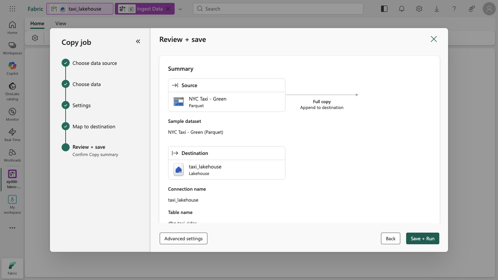This screenshot has width=498, height=280.
Task: Open My workspace in the sidebar
Action: coord(12,205)
